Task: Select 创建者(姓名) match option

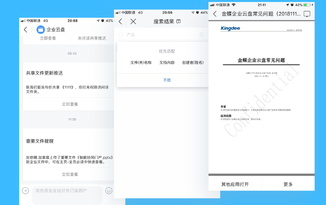Action: pos(193,62)
